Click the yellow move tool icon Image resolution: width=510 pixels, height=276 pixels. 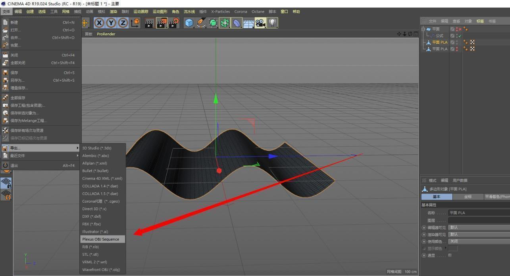point(85,23)
